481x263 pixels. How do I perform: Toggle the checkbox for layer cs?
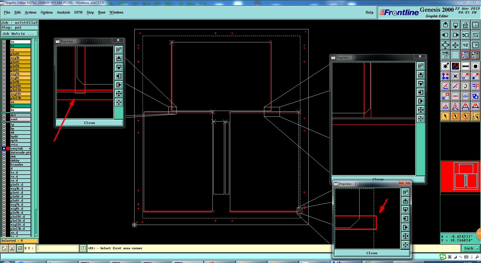pyautogui.click(x=4, y=50)
